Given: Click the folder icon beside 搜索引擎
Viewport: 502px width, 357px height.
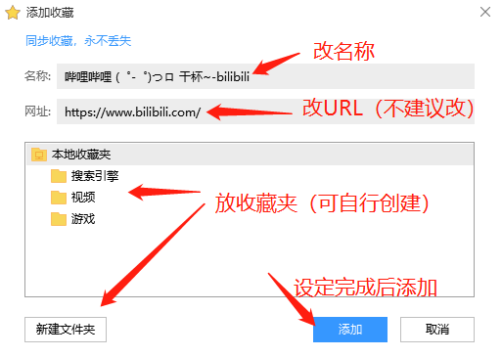Looking at the screenshot, I should [59, 176].
